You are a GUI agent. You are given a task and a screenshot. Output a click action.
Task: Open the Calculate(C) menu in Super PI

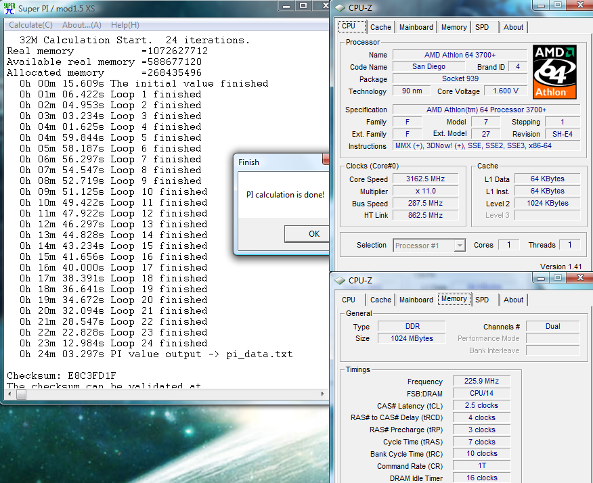(30, 25)
